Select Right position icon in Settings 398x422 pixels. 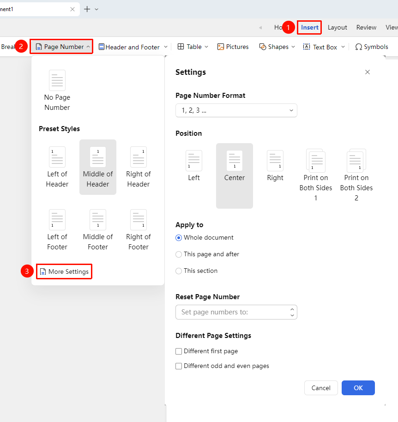275,161
